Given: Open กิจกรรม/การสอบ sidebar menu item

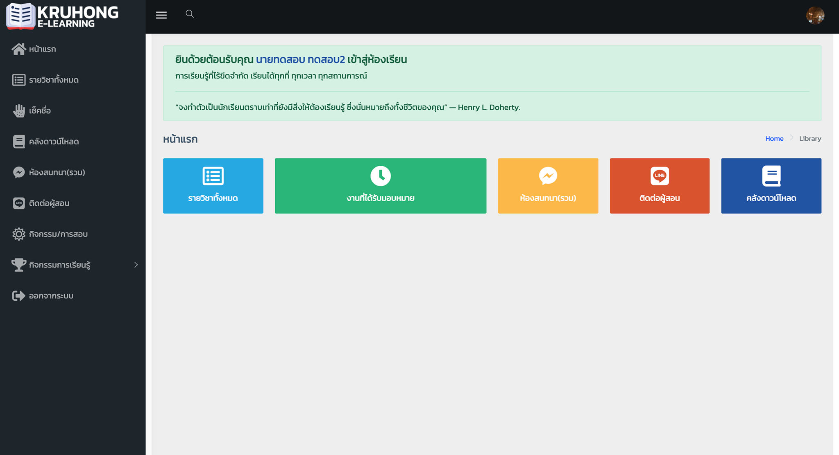Looking at the screenshot, I should coord(58,234).
